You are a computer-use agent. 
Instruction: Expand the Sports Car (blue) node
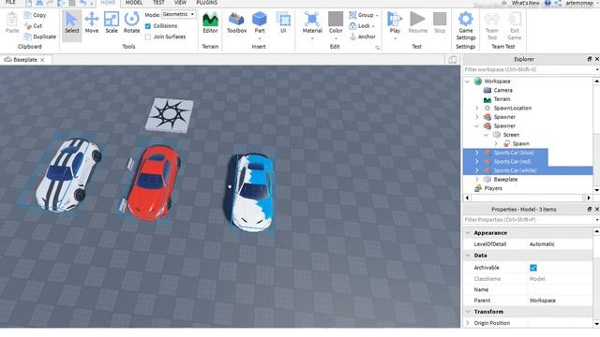point(477,153)
